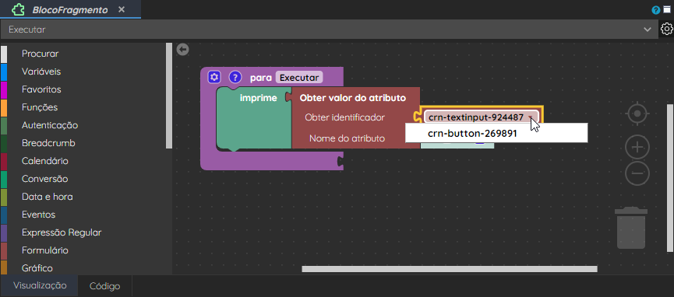Screen dimensions: 674x297
Task: Close the BlocoFragmento tab
Action: click(122, 9)
